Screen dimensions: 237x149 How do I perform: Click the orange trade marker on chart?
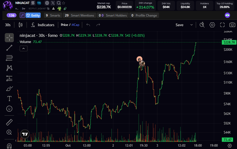[x=139, y=59]
